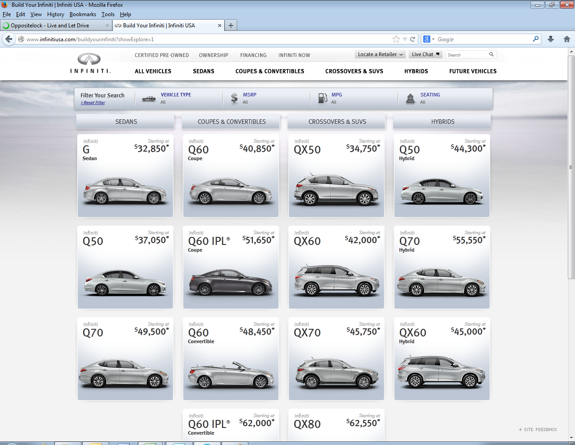Select the Q60 Coupe $40,850 card
Viewport: 575px width, 445px height.
click(x=231, y=176)
